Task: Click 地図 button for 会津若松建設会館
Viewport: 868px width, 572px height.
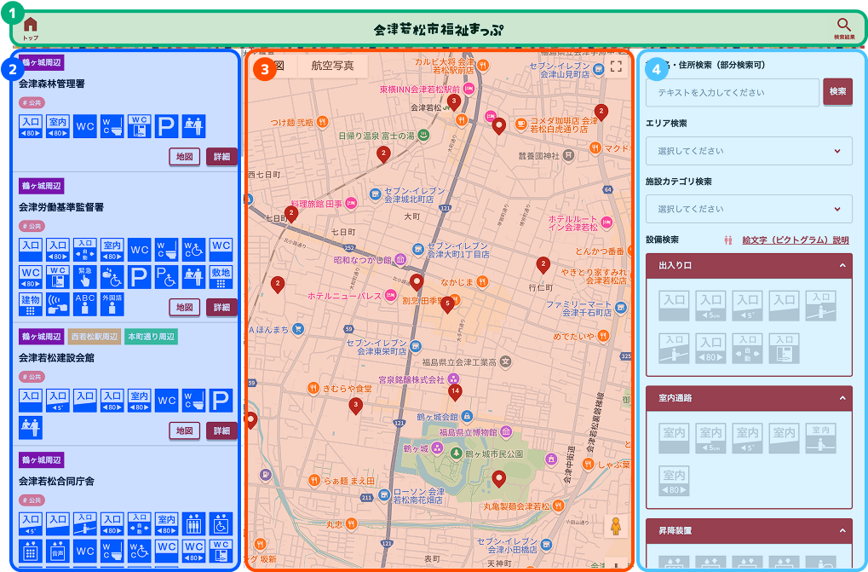Action: [x=184, y=430]
